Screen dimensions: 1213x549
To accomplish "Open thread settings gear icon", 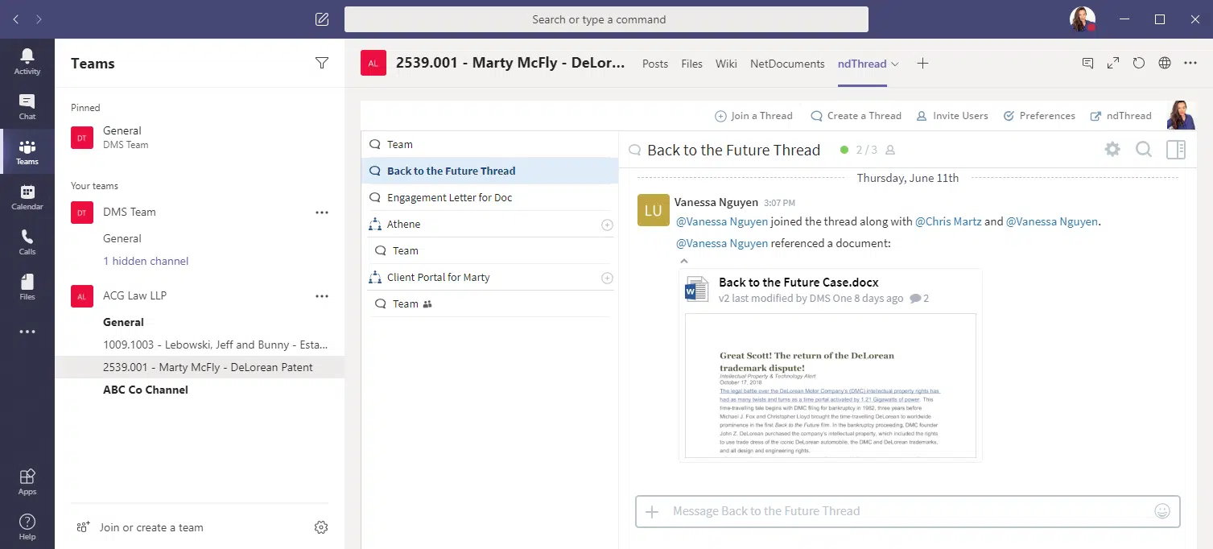I will click(x=1112, y=149).
